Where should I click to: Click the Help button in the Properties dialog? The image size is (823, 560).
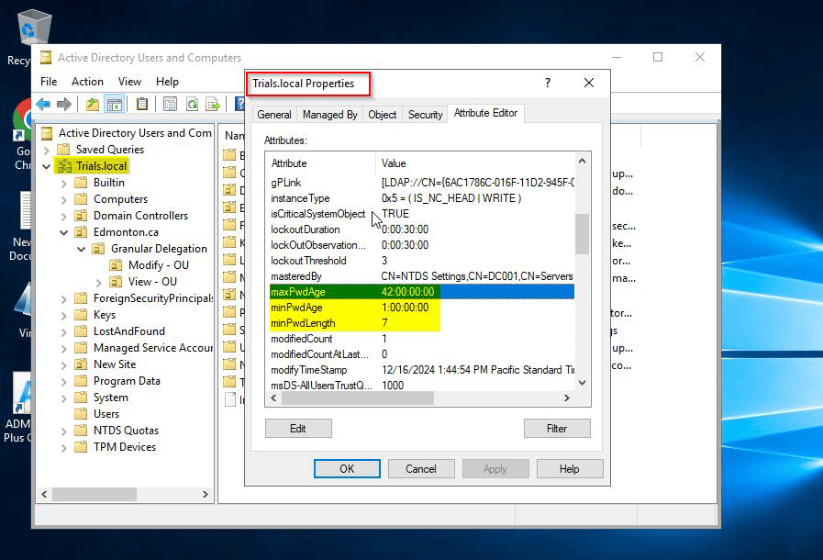[x=570, y=468]
